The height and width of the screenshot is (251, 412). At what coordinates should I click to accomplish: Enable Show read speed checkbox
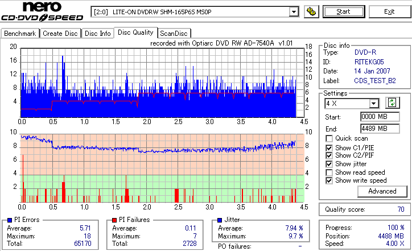tap(329, 172)
